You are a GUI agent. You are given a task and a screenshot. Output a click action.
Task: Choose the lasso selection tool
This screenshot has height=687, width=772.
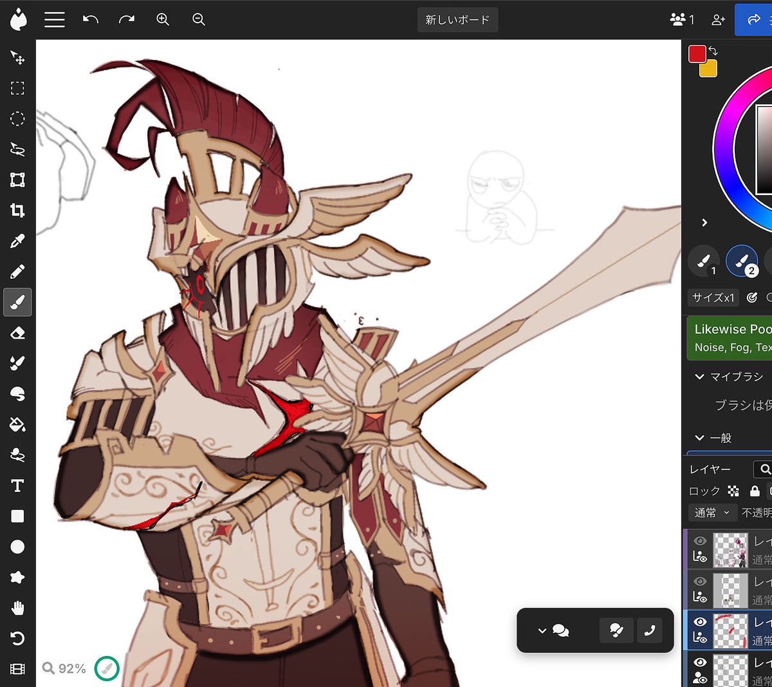point(17,149)
